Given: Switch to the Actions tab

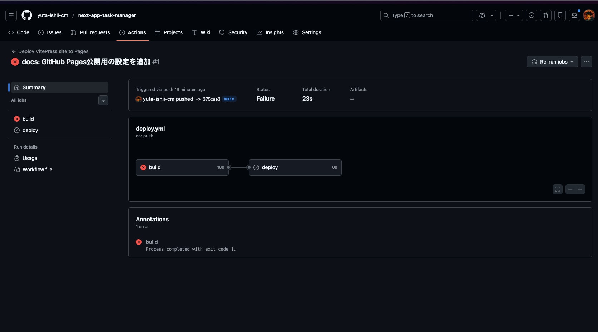Looking at the screenshot, I should click(x=133, y=32).
